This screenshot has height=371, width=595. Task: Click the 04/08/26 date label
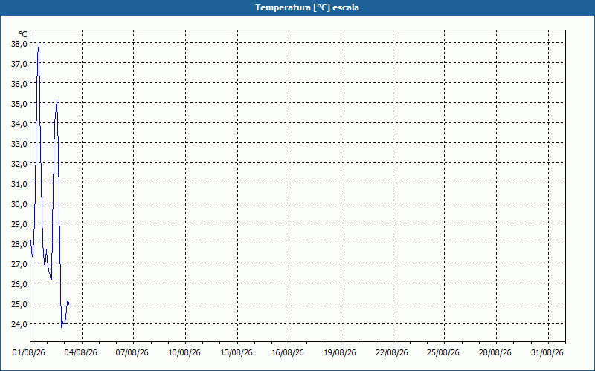click(x=81, y=353)
